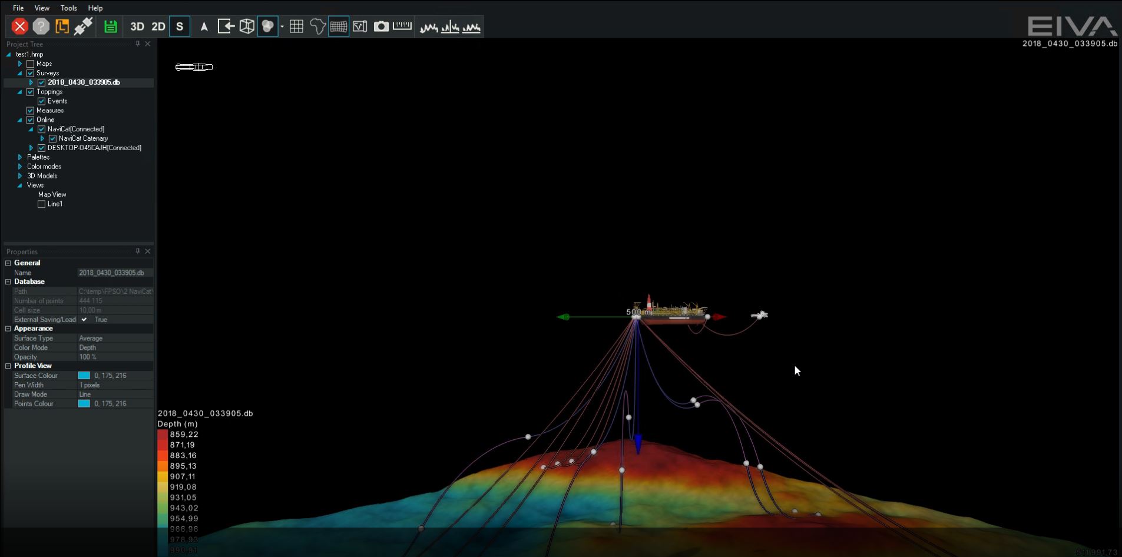Viewport: 1122px width, 557px height.
Task: Open the File menu
Action: point(18,8)
